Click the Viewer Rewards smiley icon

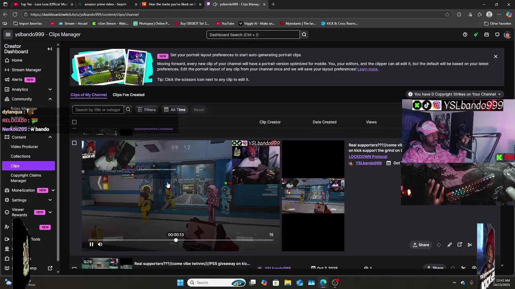point(7,212)
